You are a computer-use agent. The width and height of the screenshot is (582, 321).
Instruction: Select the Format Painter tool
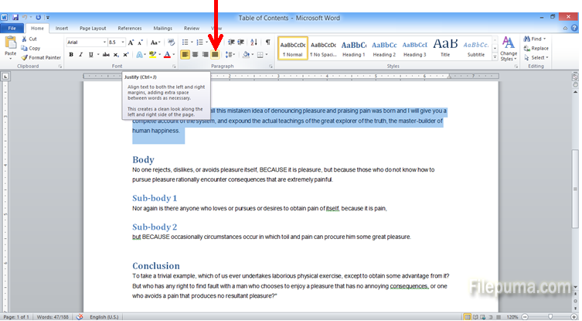44,57
